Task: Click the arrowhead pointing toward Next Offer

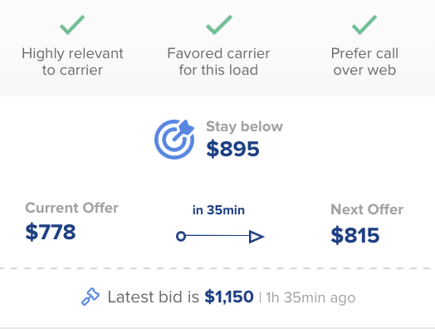Action: click(x=257, y=237)
